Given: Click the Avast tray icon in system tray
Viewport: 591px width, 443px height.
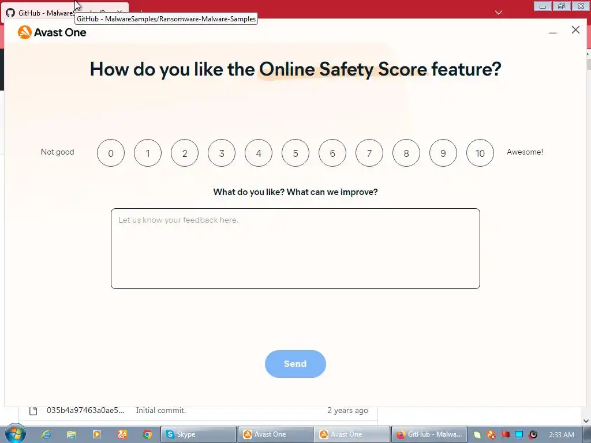Looking at the screenshot, I should pyautogui.click(x=491, y=435).
